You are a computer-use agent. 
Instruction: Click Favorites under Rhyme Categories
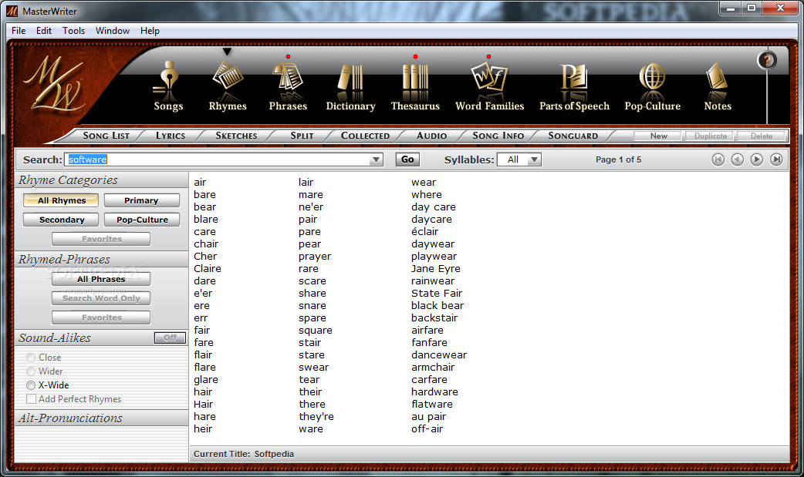(102, 239)
